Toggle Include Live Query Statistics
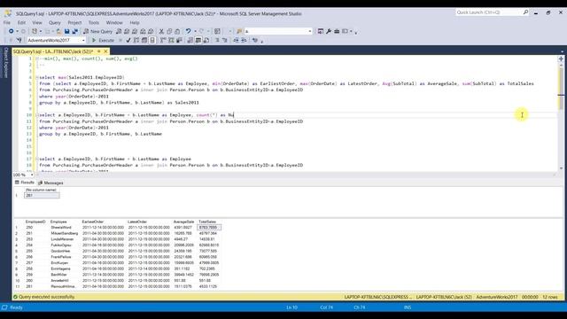The width and height of the screenshot is (567, 319). click(171, 41)
